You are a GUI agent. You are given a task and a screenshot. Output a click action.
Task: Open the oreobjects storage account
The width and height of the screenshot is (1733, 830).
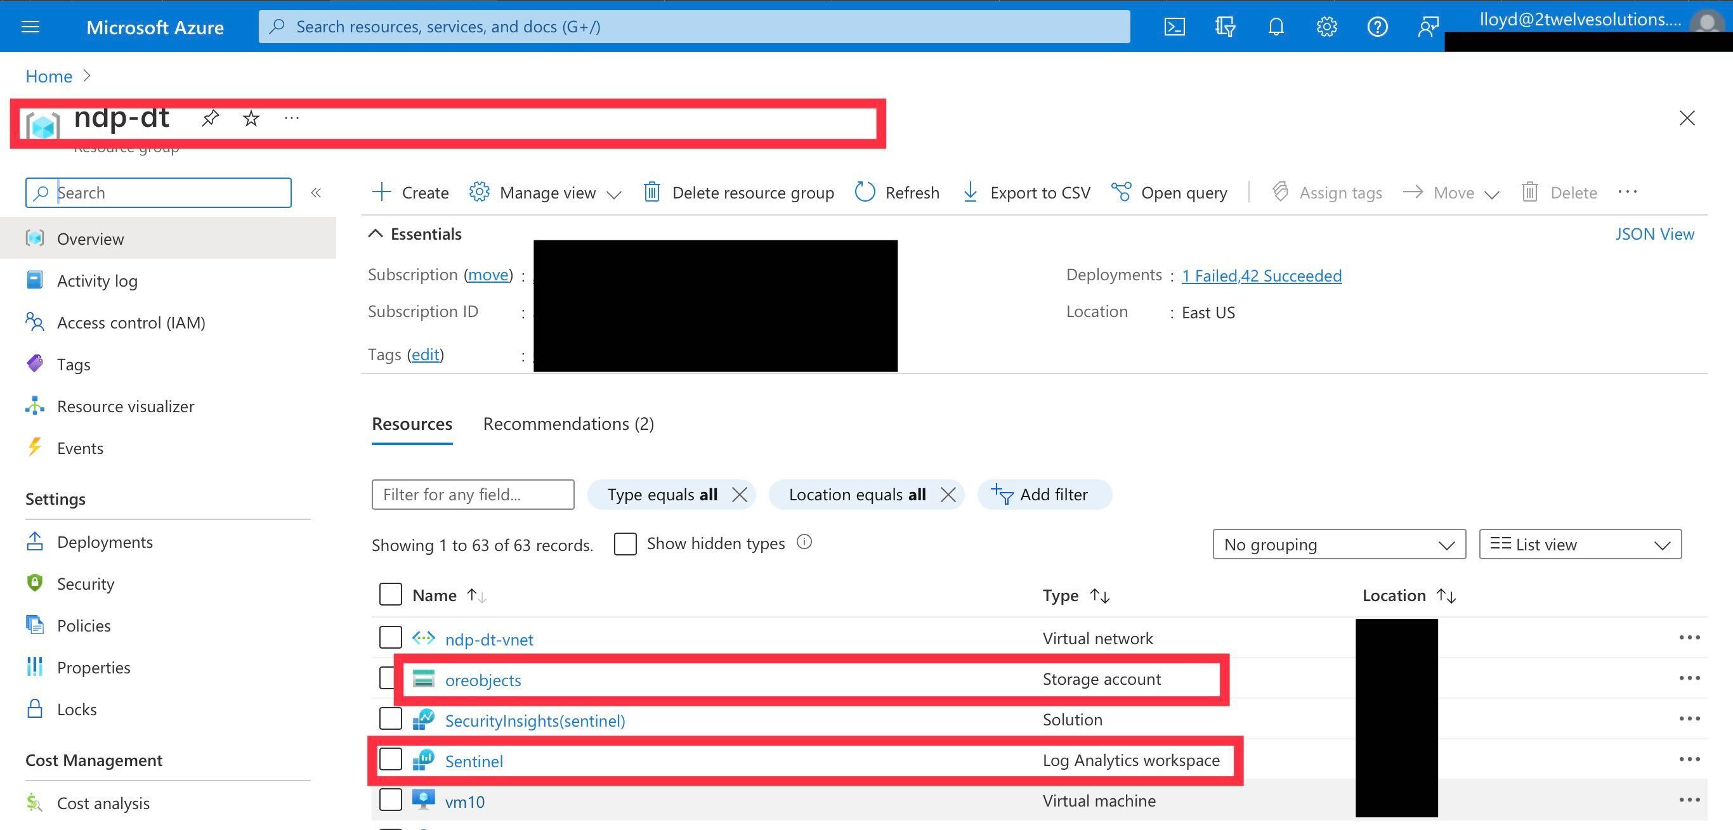click(483, 680)
